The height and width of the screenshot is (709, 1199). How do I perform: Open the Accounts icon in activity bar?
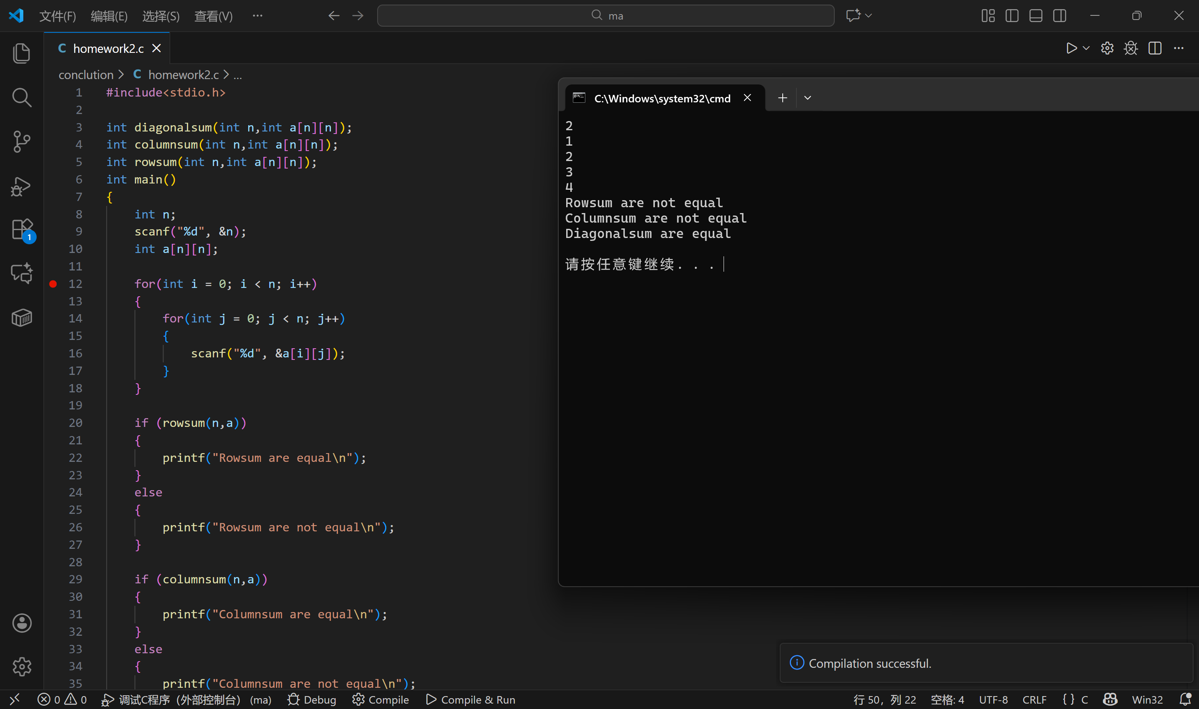22,623
